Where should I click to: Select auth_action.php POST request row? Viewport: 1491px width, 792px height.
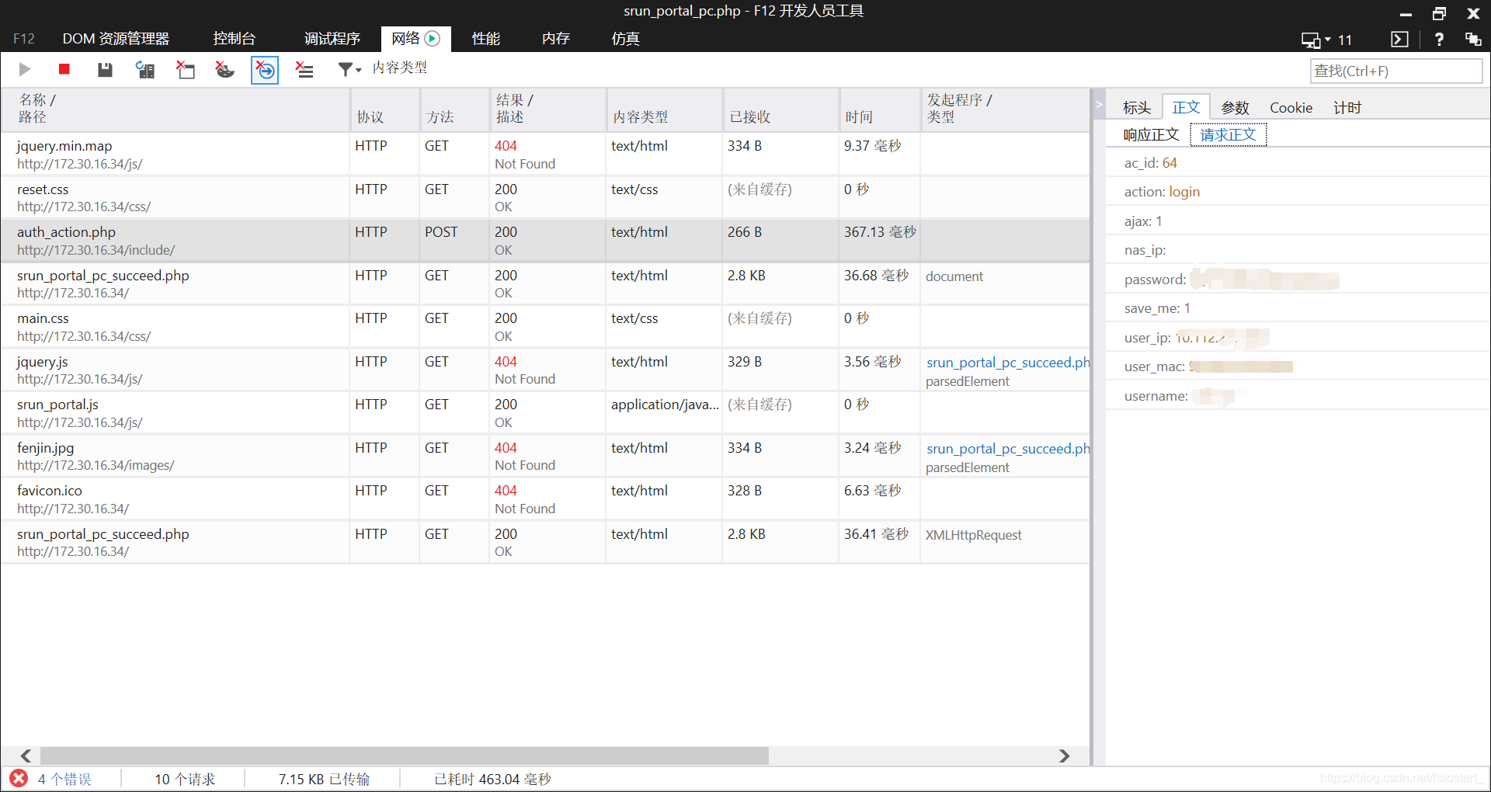point(545,241)
